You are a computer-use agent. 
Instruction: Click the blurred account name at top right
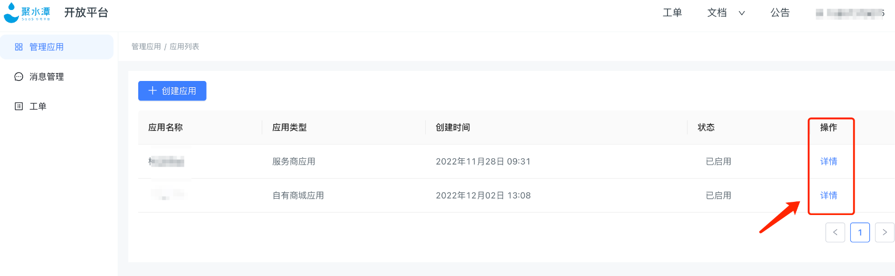click(850, 13)
